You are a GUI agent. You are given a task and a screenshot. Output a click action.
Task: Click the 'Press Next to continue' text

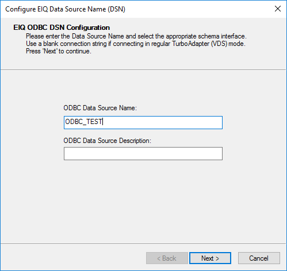click(x=59, y=51)
